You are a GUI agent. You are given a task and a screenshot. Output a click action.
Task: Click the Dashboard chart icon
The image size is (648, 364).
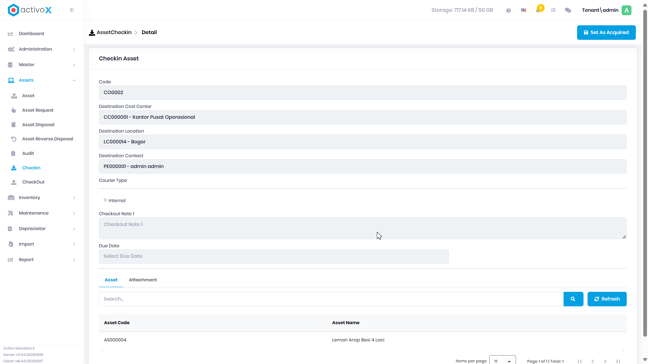click(10, 34)
